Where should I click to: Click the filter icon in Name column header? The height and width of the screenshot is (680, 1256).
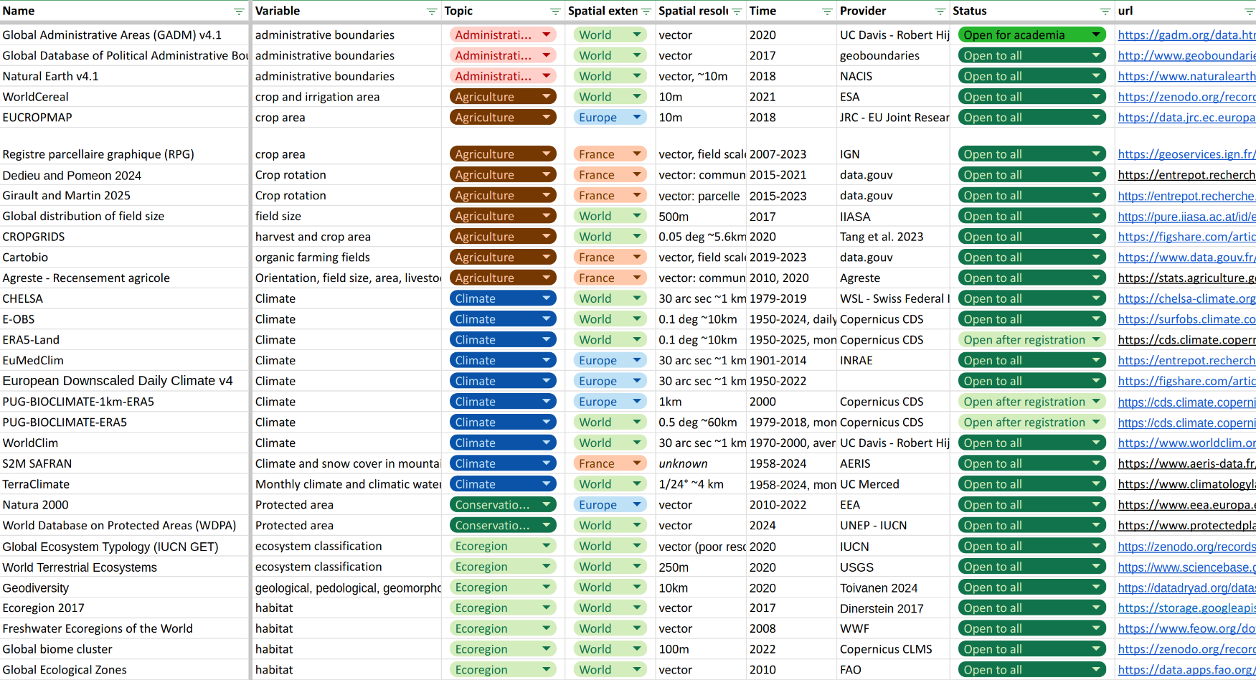[239, 11]
